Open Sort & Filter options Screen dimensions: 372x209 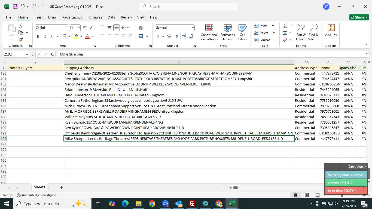coord(301,33)
